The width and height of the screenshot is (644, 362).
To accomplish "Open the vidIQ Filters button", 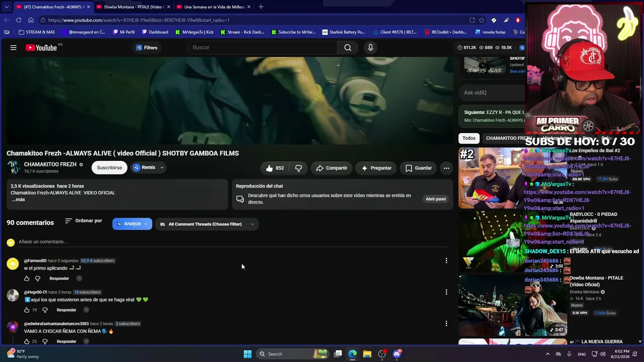I will (147, 48).
